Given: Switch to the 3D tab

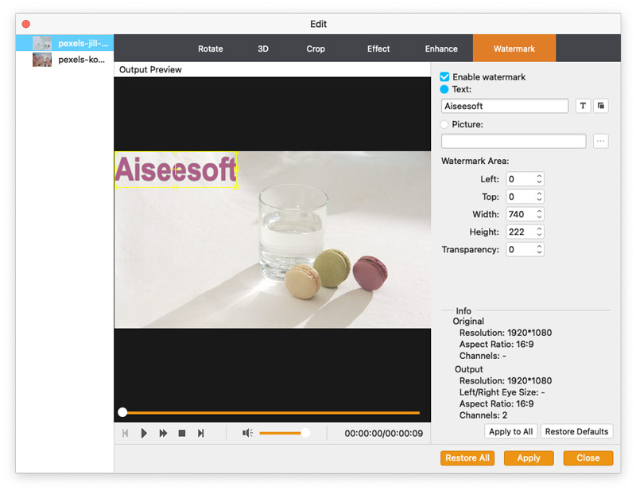Looking at the screenshot, I should point(263,49).
